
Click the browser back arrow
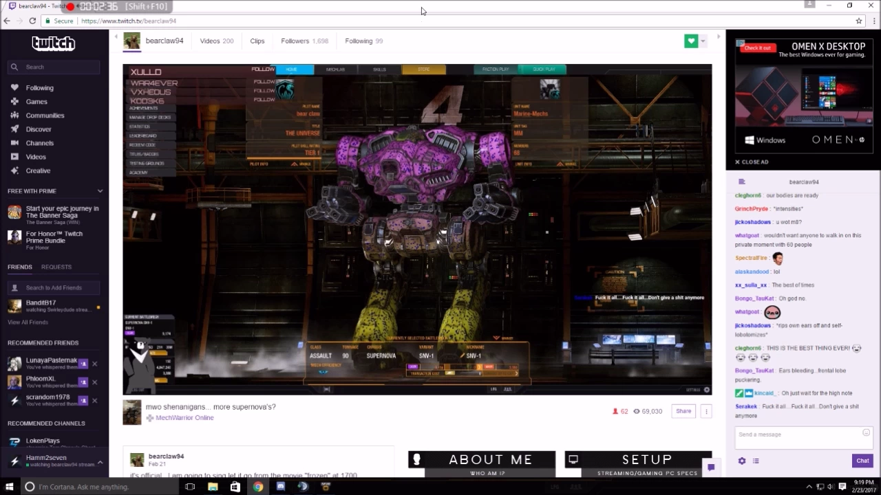click(x=7, y=21)
